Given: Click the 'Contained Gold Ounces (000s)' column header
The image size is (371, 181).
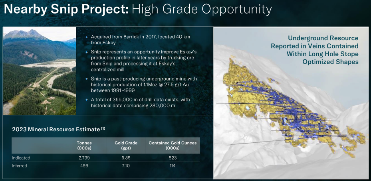Looking at the screenshot, I should pos(173,145).
